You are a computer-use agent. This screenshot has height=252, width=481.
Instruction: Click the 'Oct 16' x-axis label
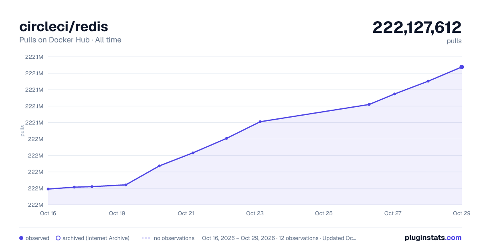coord(48,213)
